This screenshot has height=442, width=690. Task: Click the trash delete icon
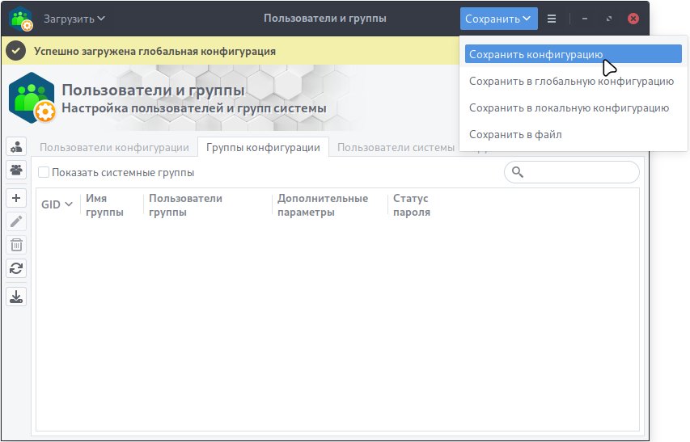(x=16, y=245)
